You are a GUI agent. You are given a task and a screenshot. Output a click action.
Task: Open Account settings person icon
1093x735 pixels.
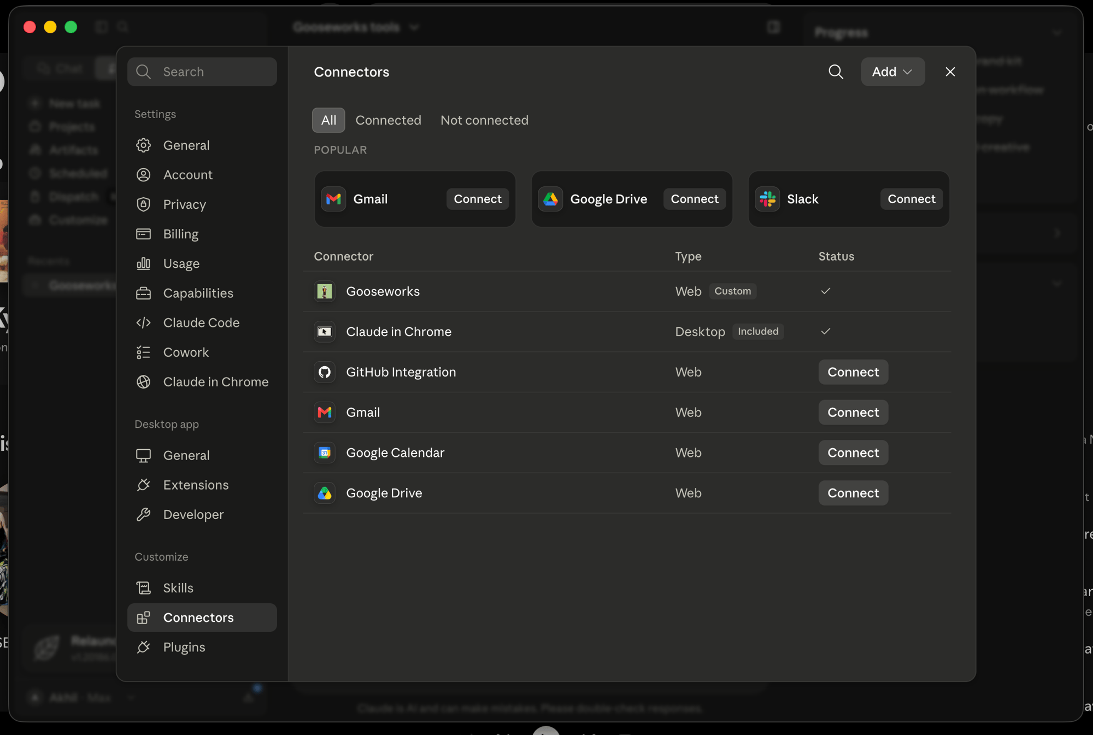click(x=143, y=175)
